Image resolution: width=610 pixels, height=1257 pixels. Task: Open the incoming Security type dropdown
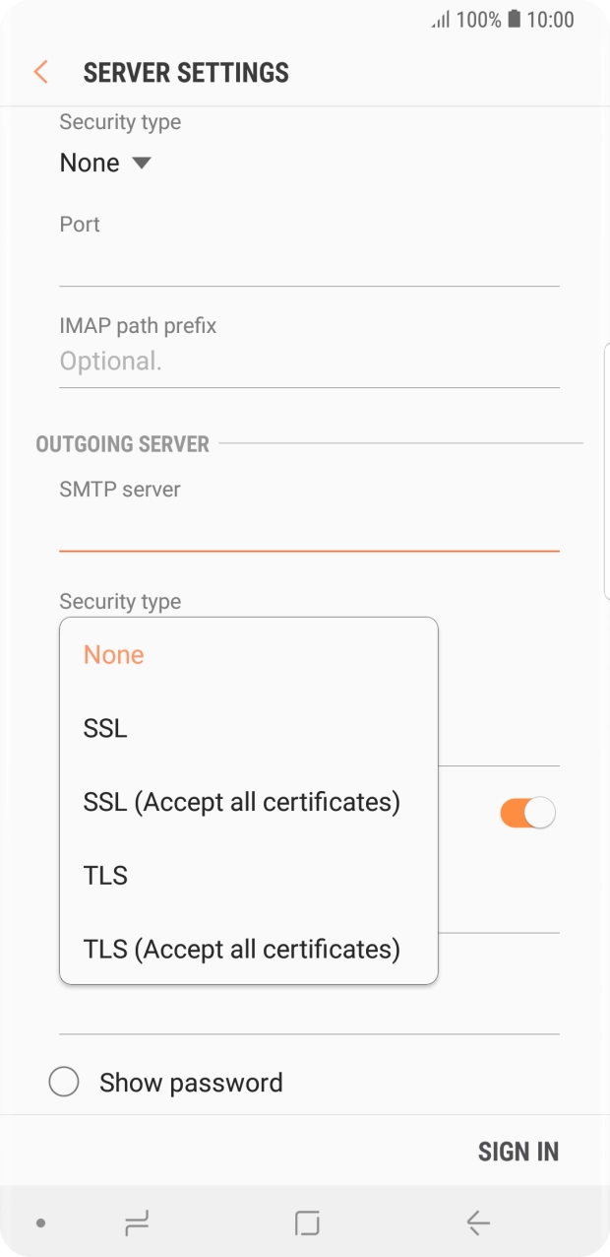pos(105,162)
